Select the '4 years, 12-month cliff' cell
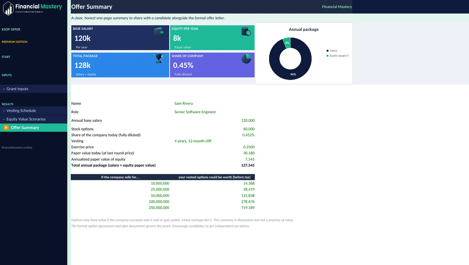This screenshot has height=265, width=469. pyautogui.click(x=193, y=141)
